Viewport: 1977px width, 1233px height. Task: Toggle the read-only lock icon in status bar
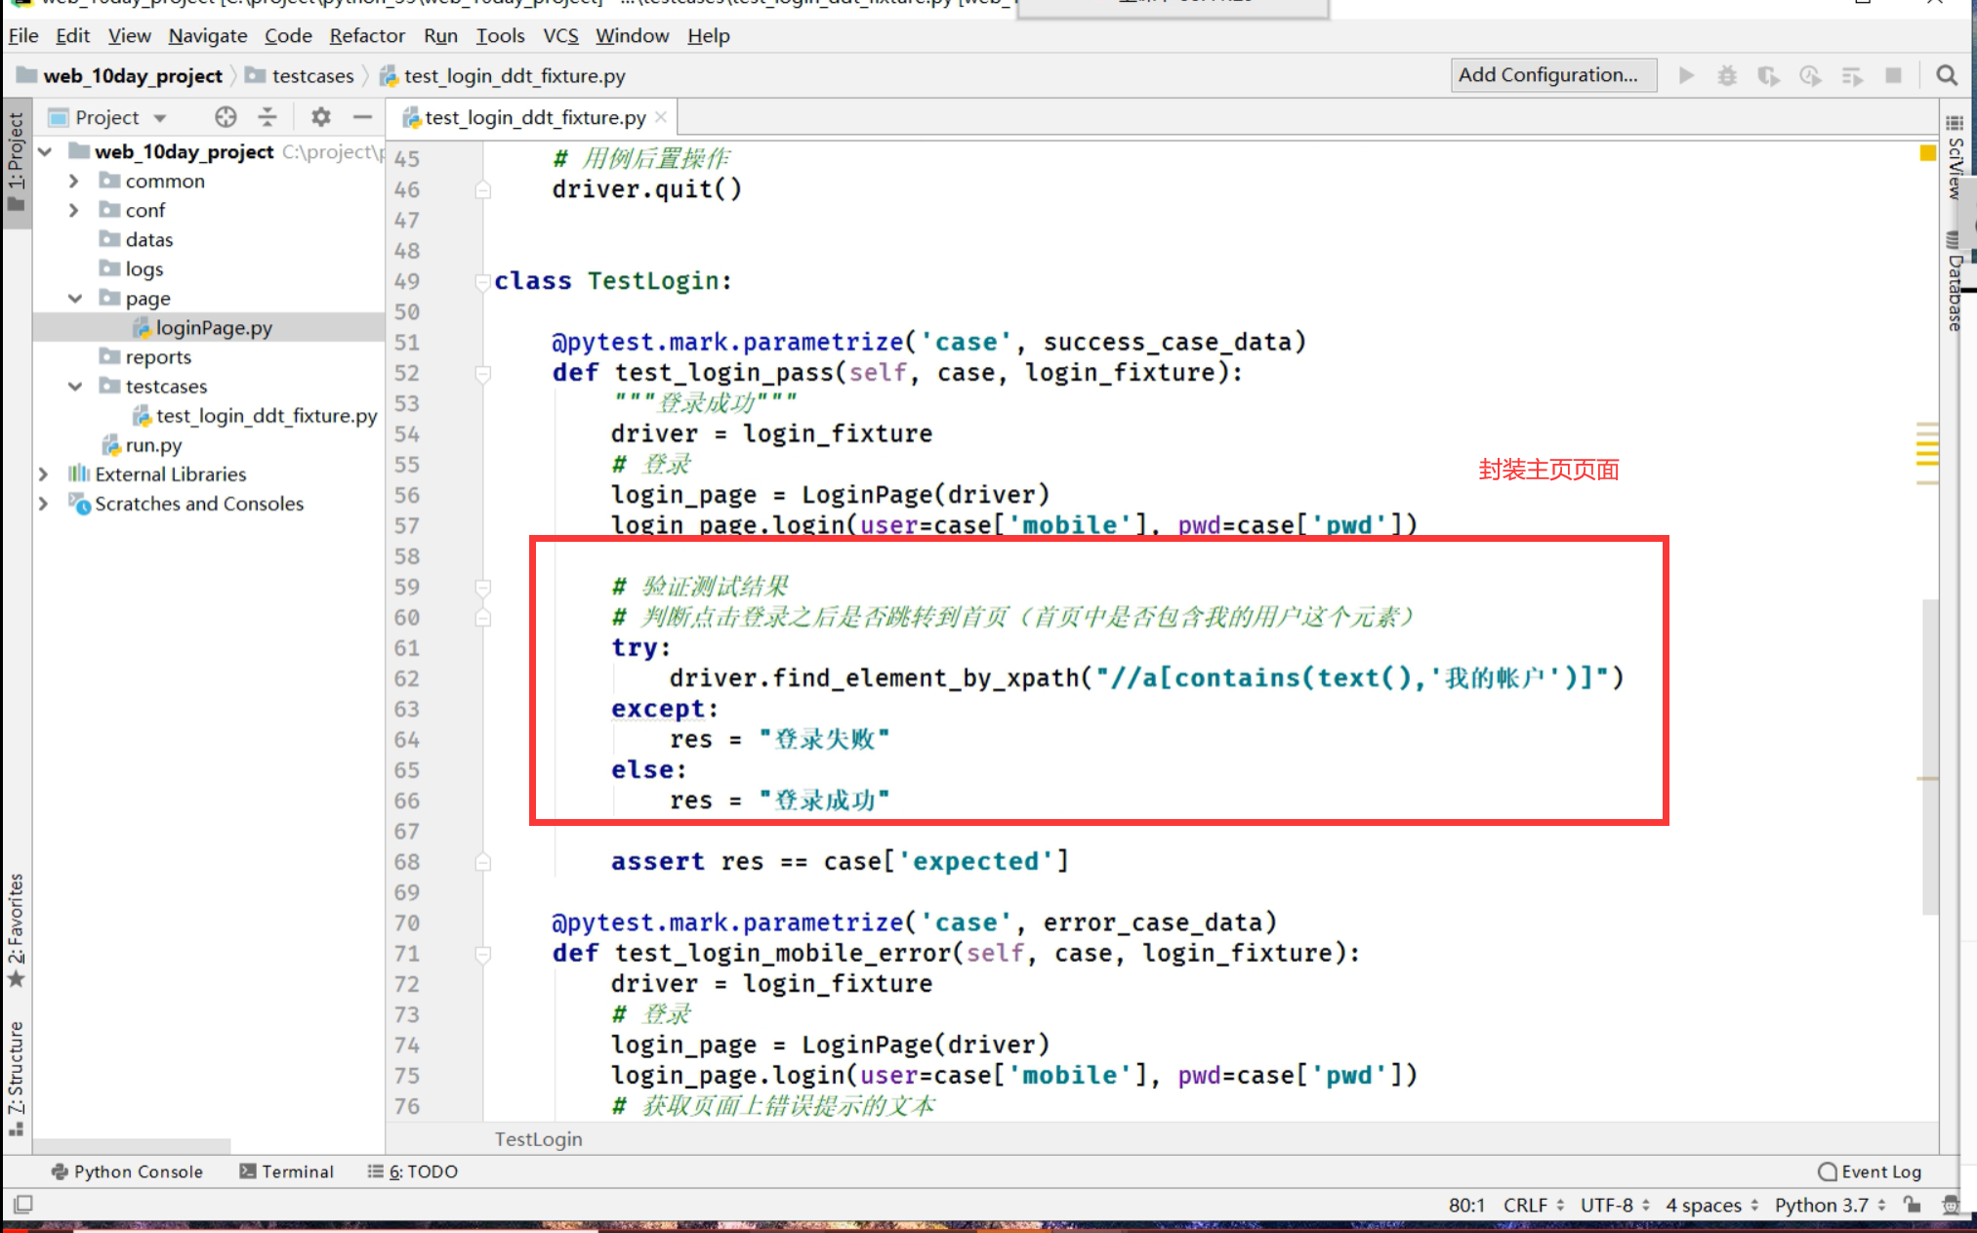1912,1205
